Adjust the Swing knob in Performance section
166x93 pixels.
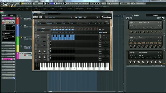pyautogui.click(x=39, y=52)
